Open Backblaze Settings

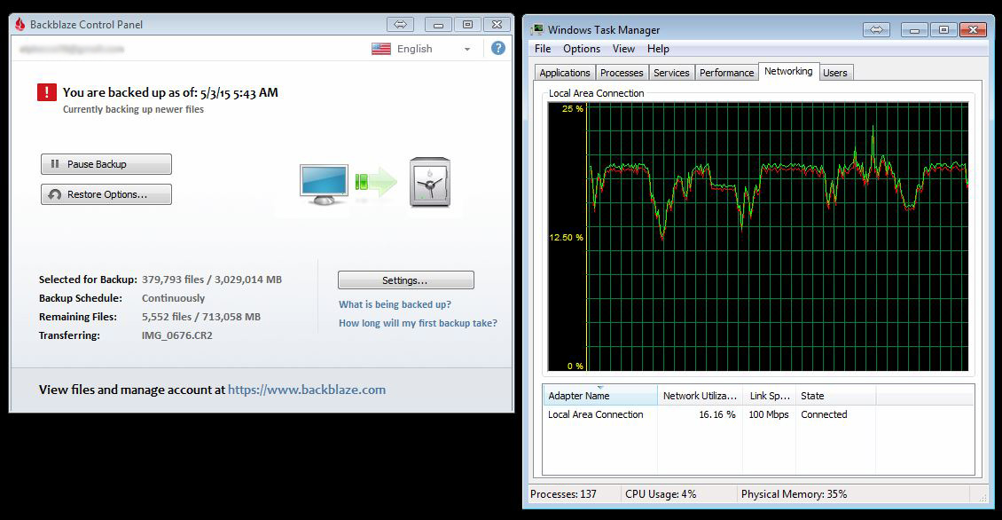405,280
